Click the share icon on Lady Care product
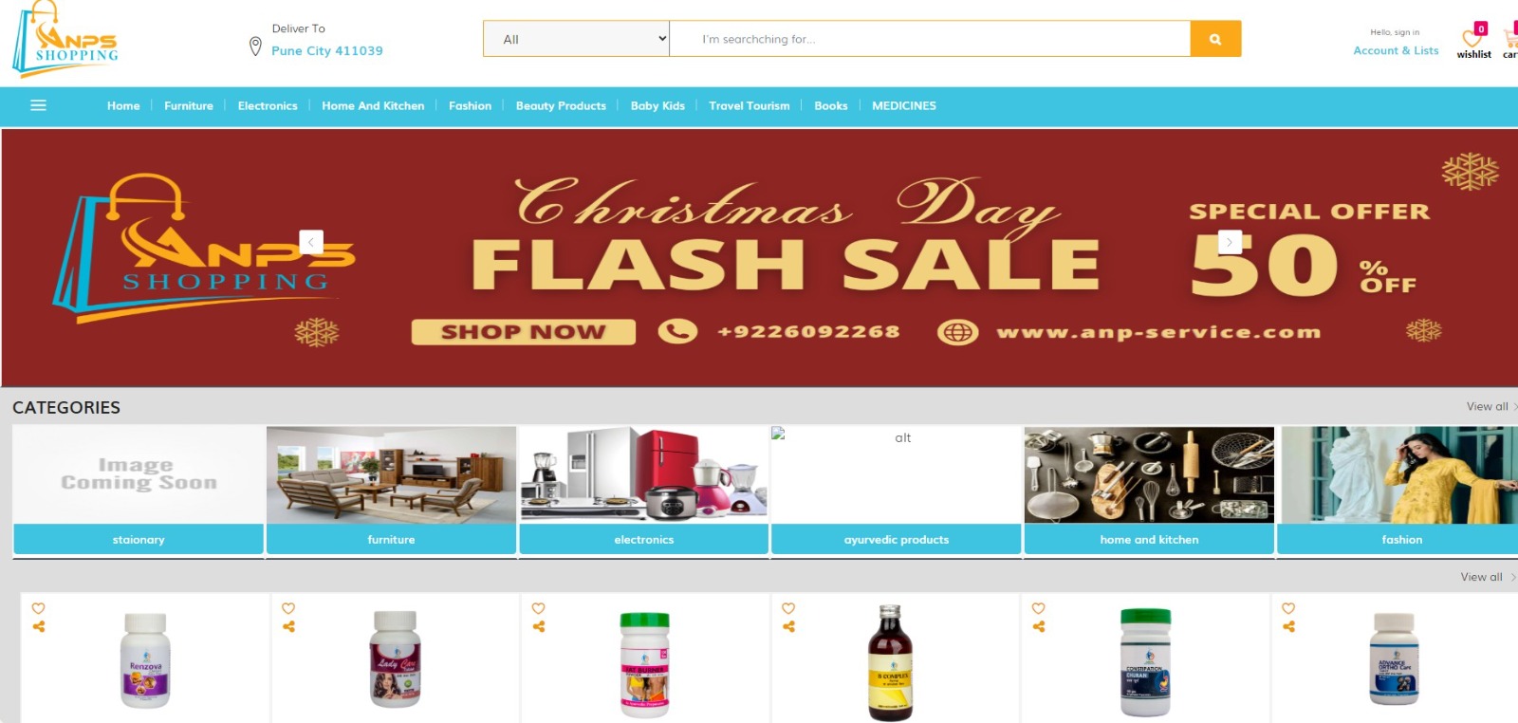 click(288, 626)
